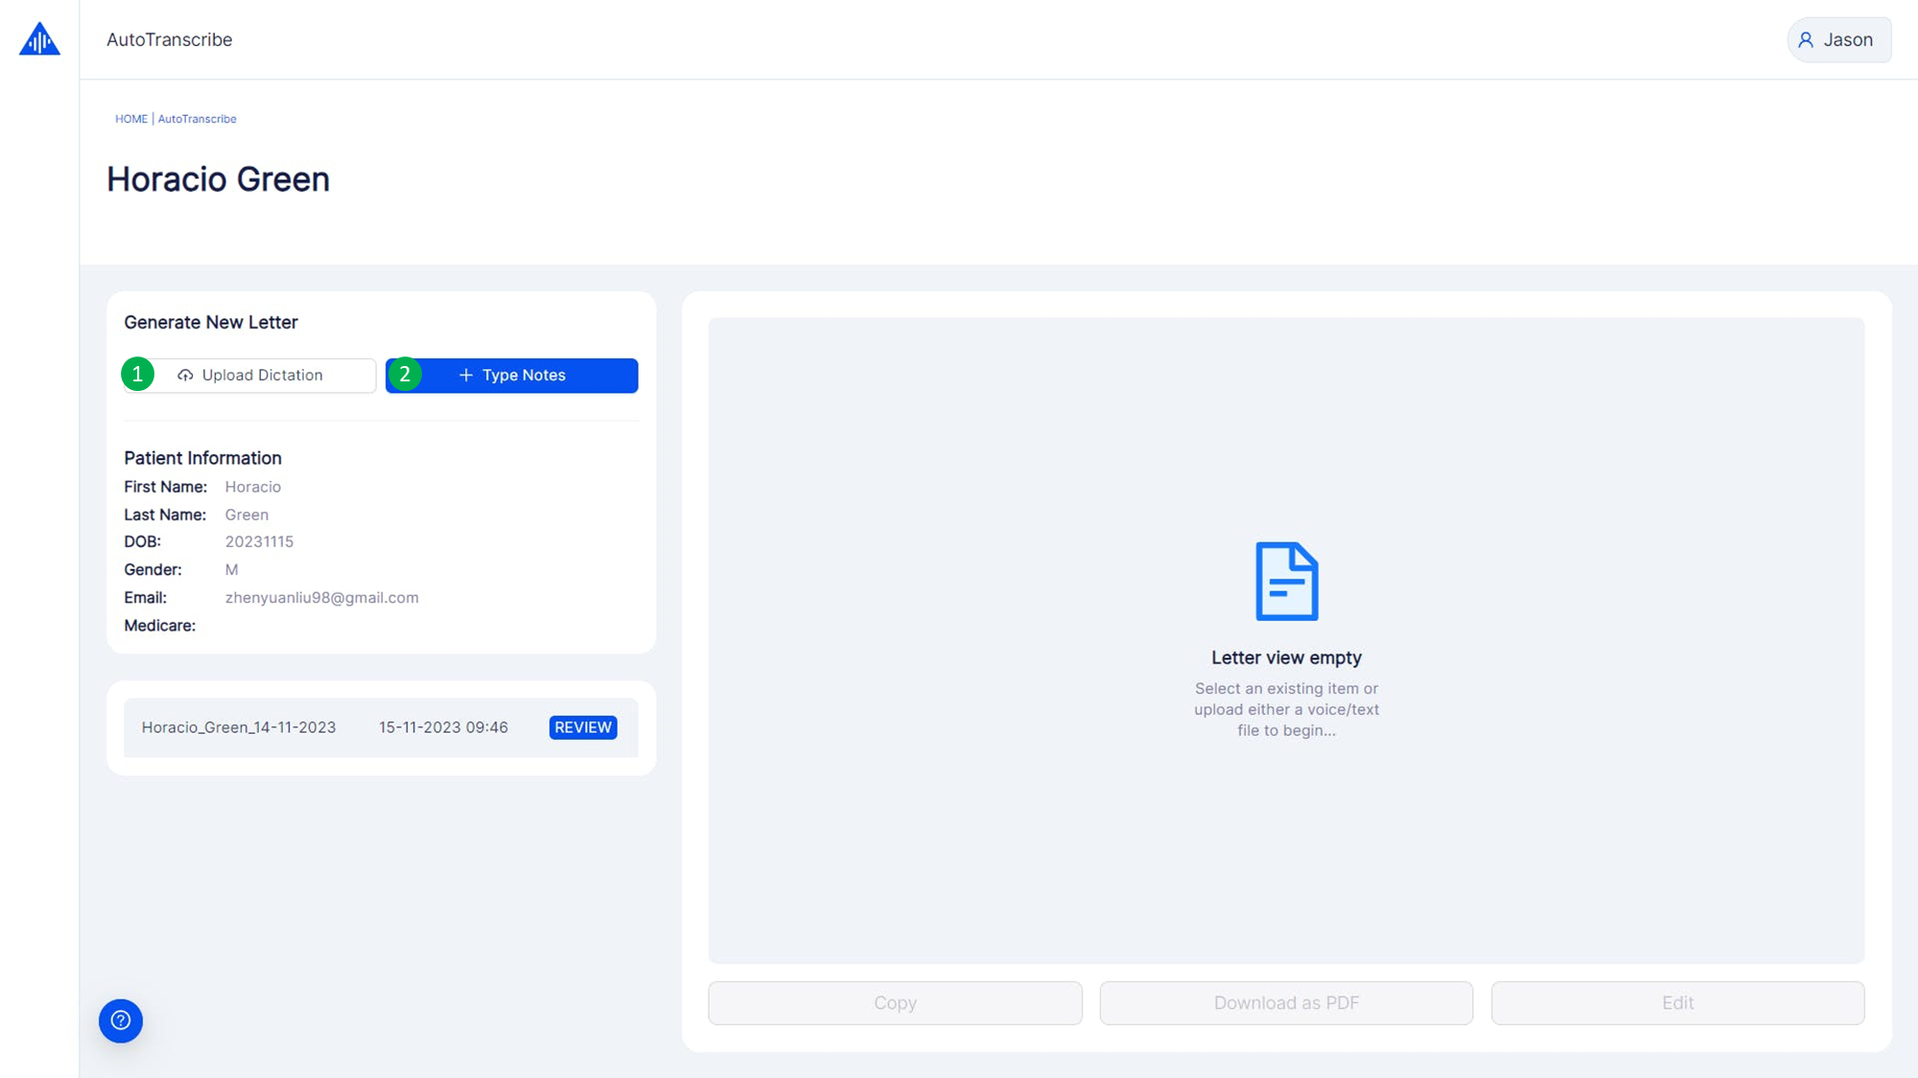Viewport: 1918px width, 1078px height.
Task: Click the Copy button
Action: pos(895,1002)
